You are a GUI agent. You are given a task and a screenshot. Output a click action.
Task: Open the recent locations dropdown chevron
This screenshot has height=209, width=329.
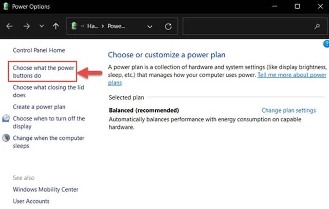point(42,26)
